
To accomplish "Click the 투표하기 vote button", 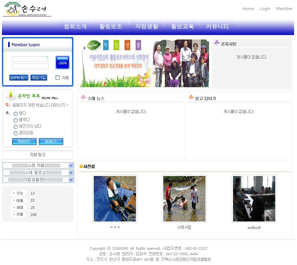I will (24, 142).
